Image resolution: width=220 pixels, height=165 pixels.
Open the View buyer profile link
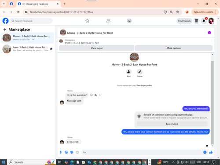144,85
